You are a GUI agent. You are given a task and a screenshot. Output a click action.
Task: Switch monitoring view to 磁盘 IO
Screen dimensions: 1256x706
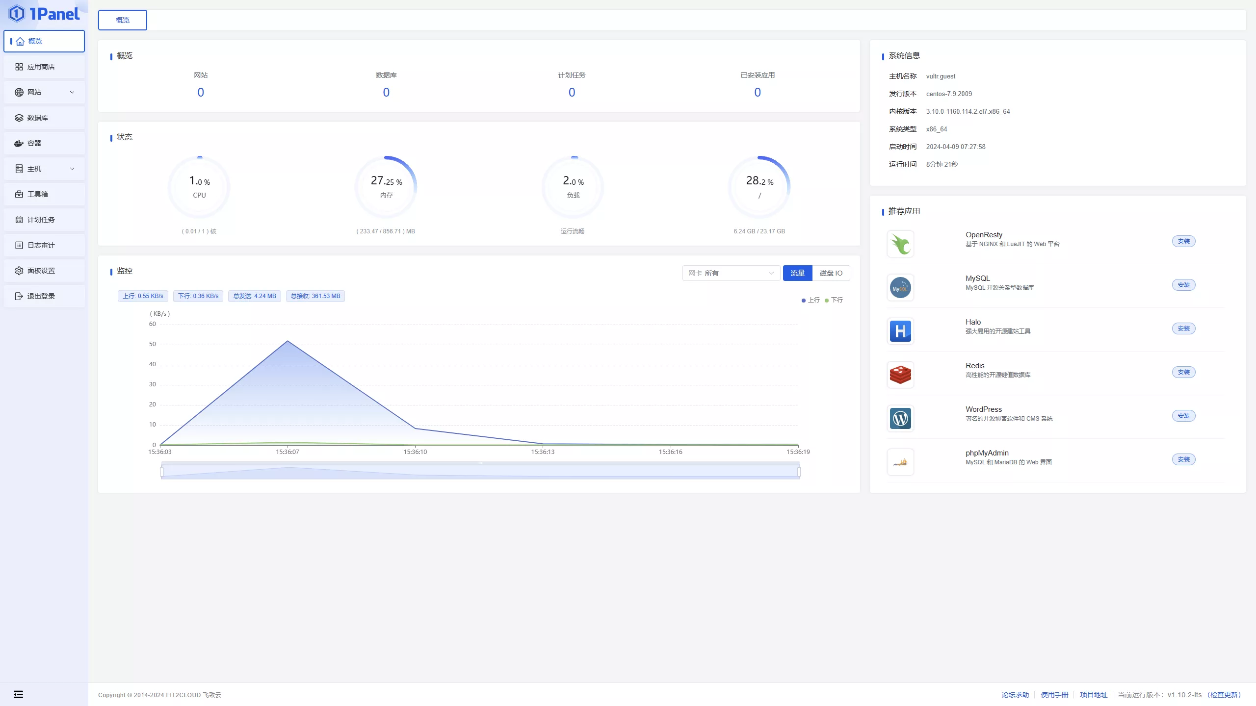click(x=832, y=273)
